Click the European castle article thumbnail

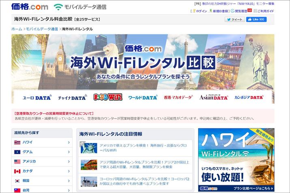click(x=89, y=182)
